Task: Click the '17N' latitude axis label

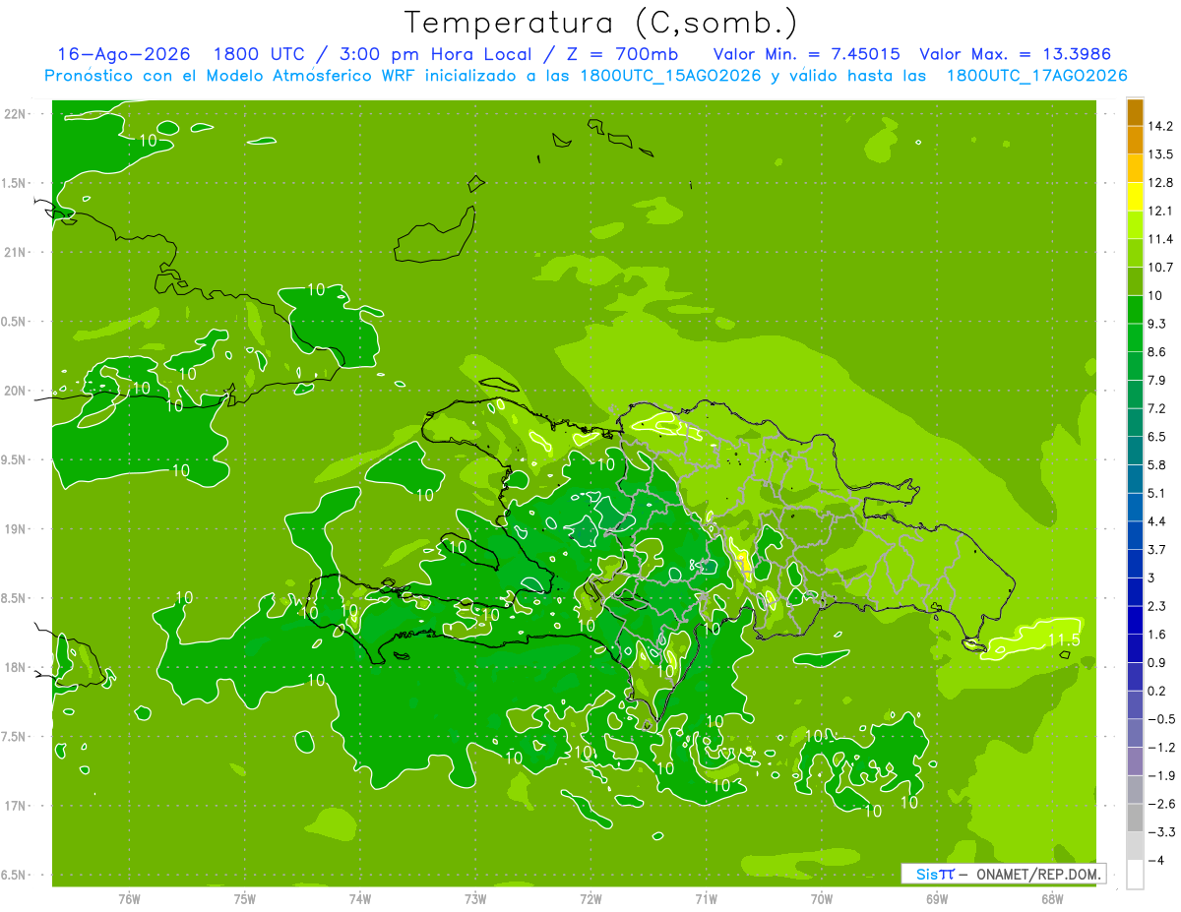Action: click(17, 806)
